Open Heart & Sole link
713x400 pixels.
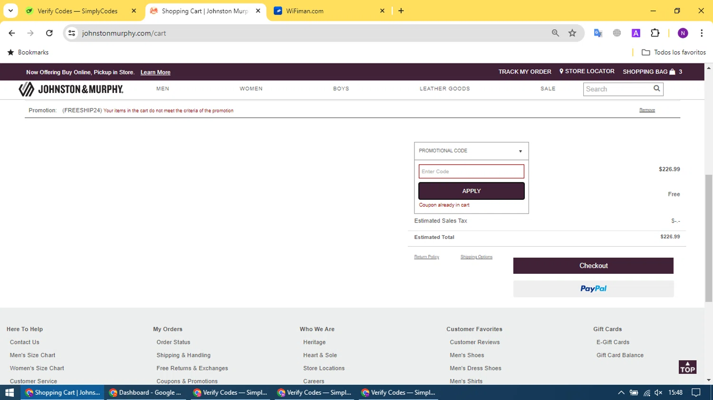(x=320, y=355)
